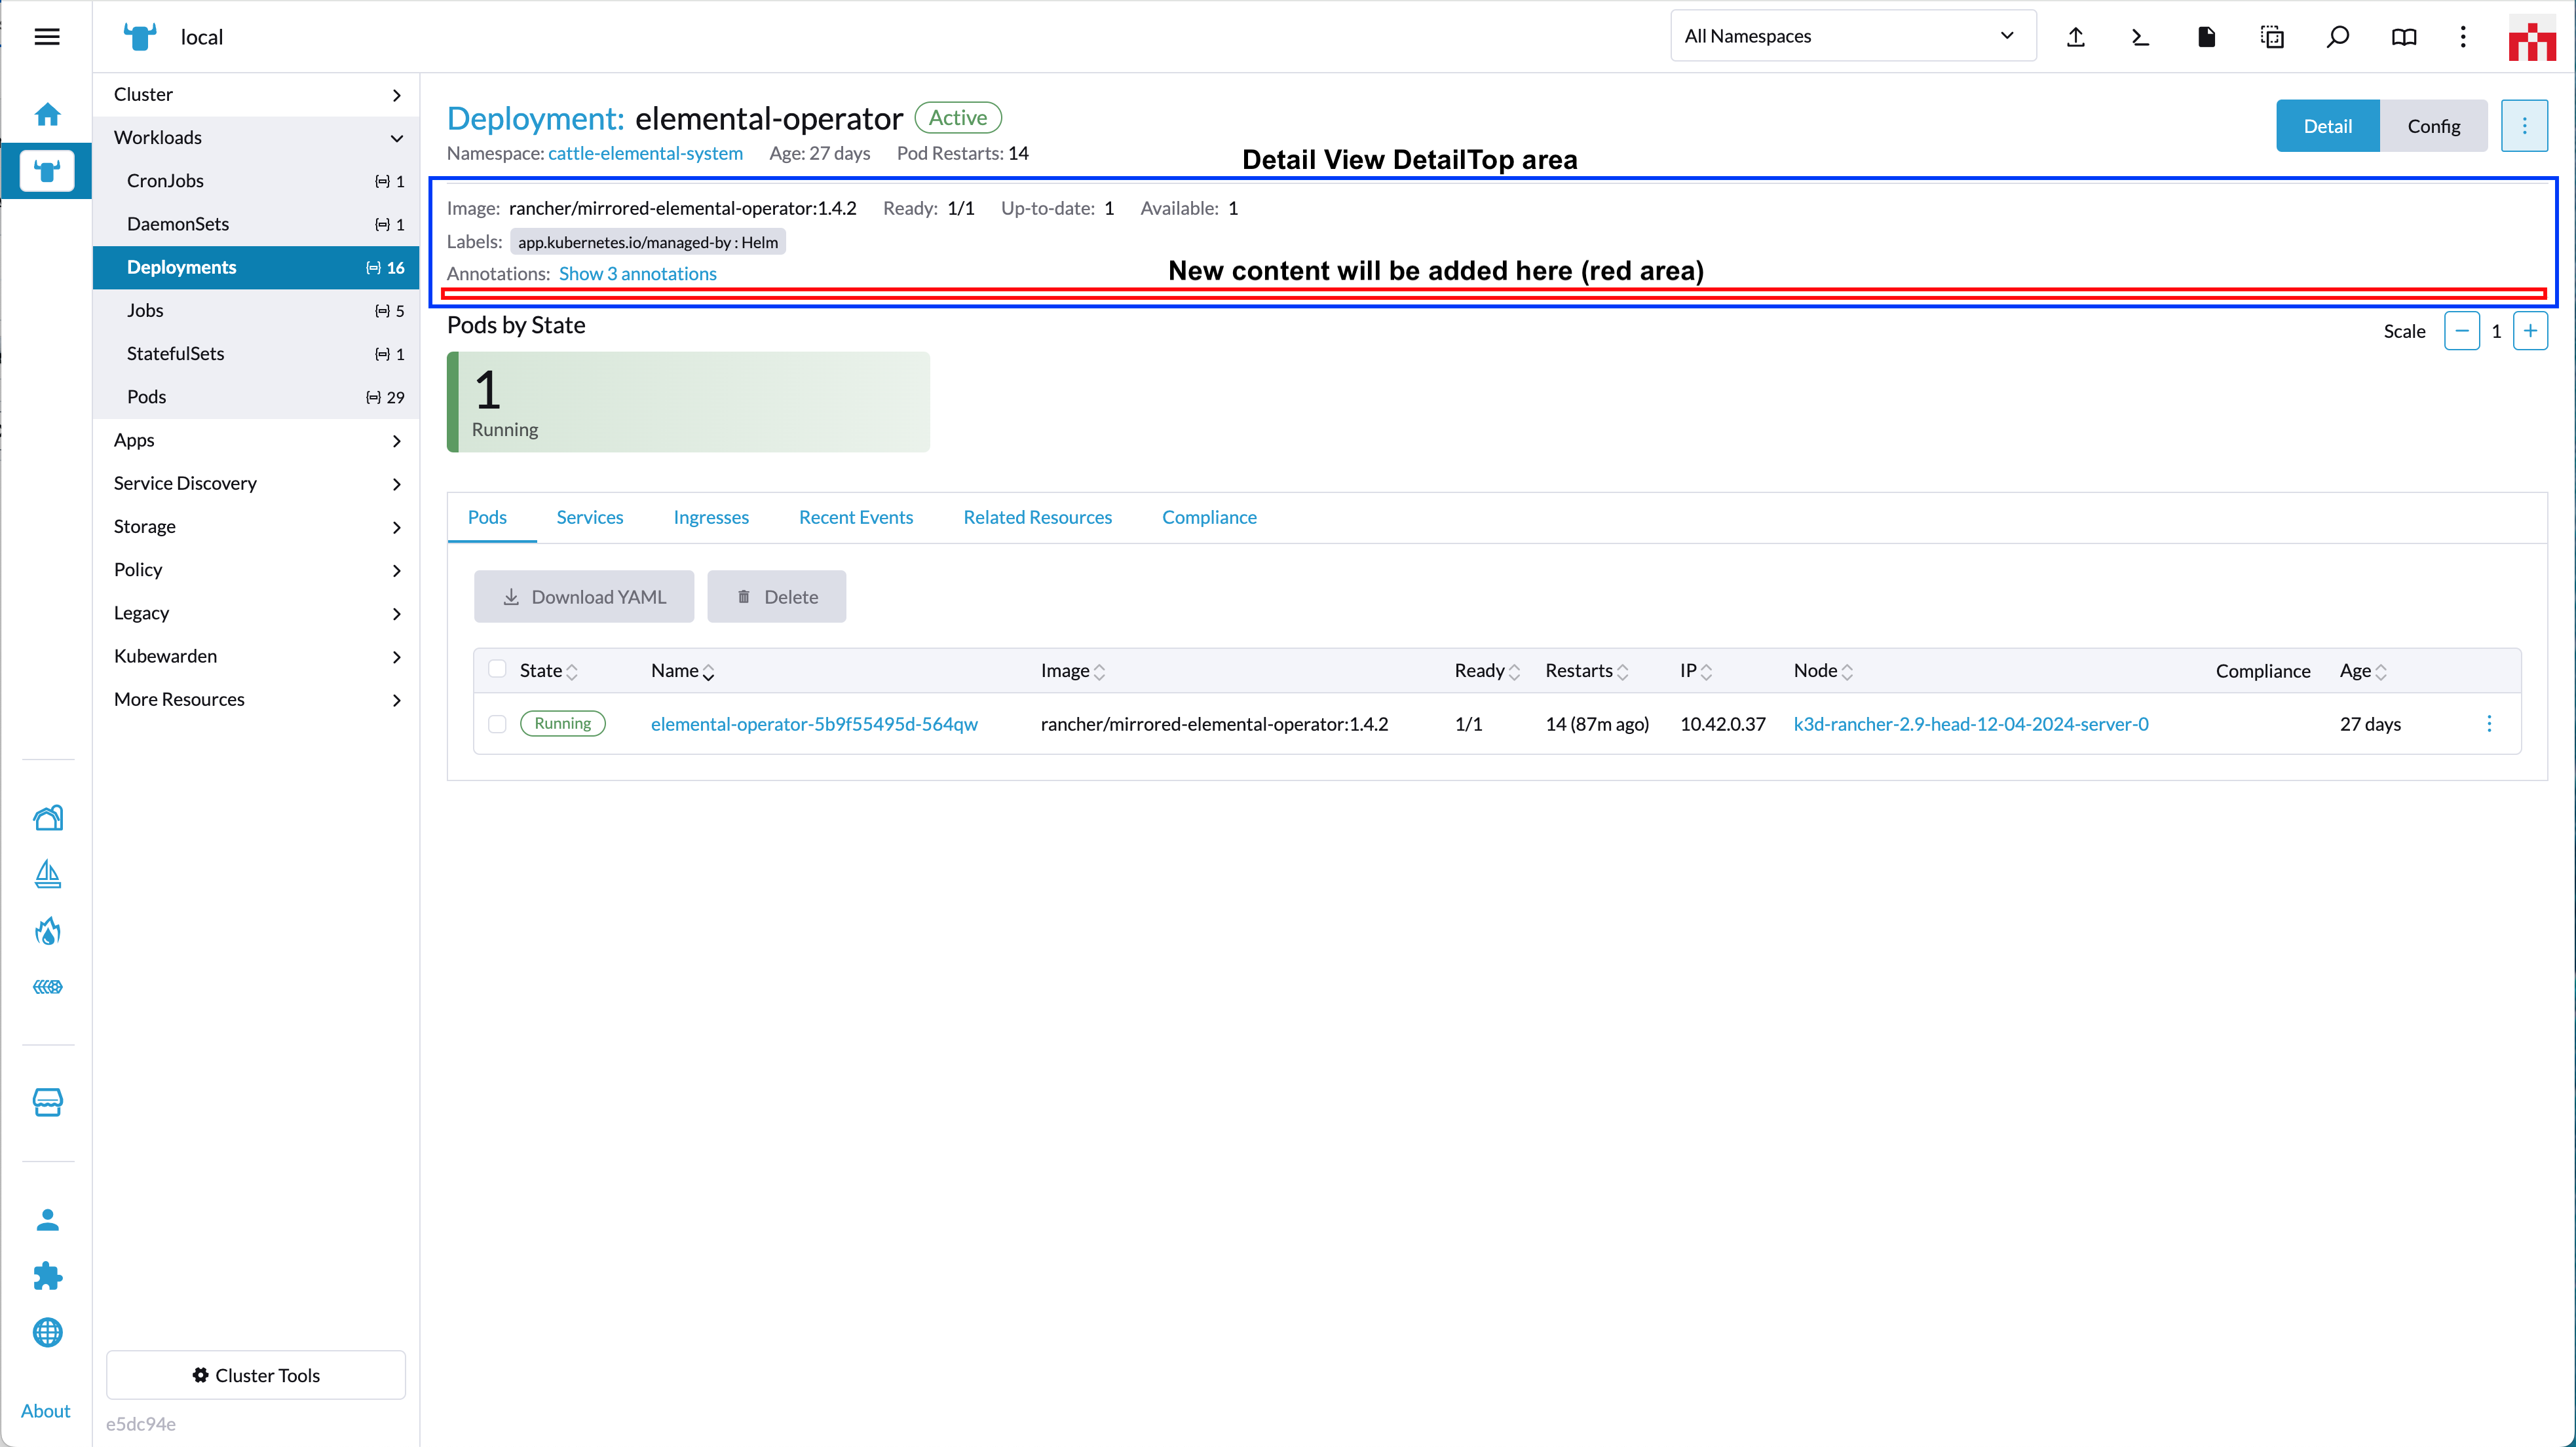The image size is (2576, 1447).
Task: Expand the Service Discovery nav group
Action: 256,484
